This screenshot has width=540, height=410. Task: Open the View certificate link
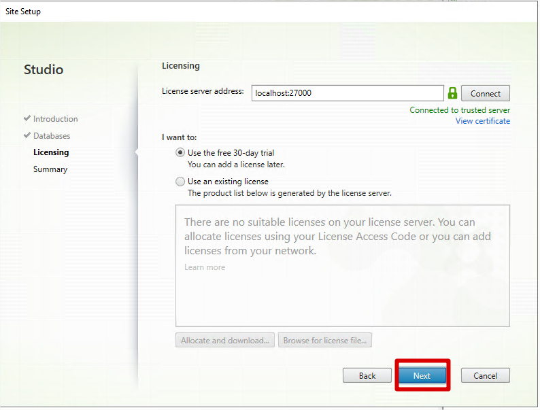click(x=482, y=121)
